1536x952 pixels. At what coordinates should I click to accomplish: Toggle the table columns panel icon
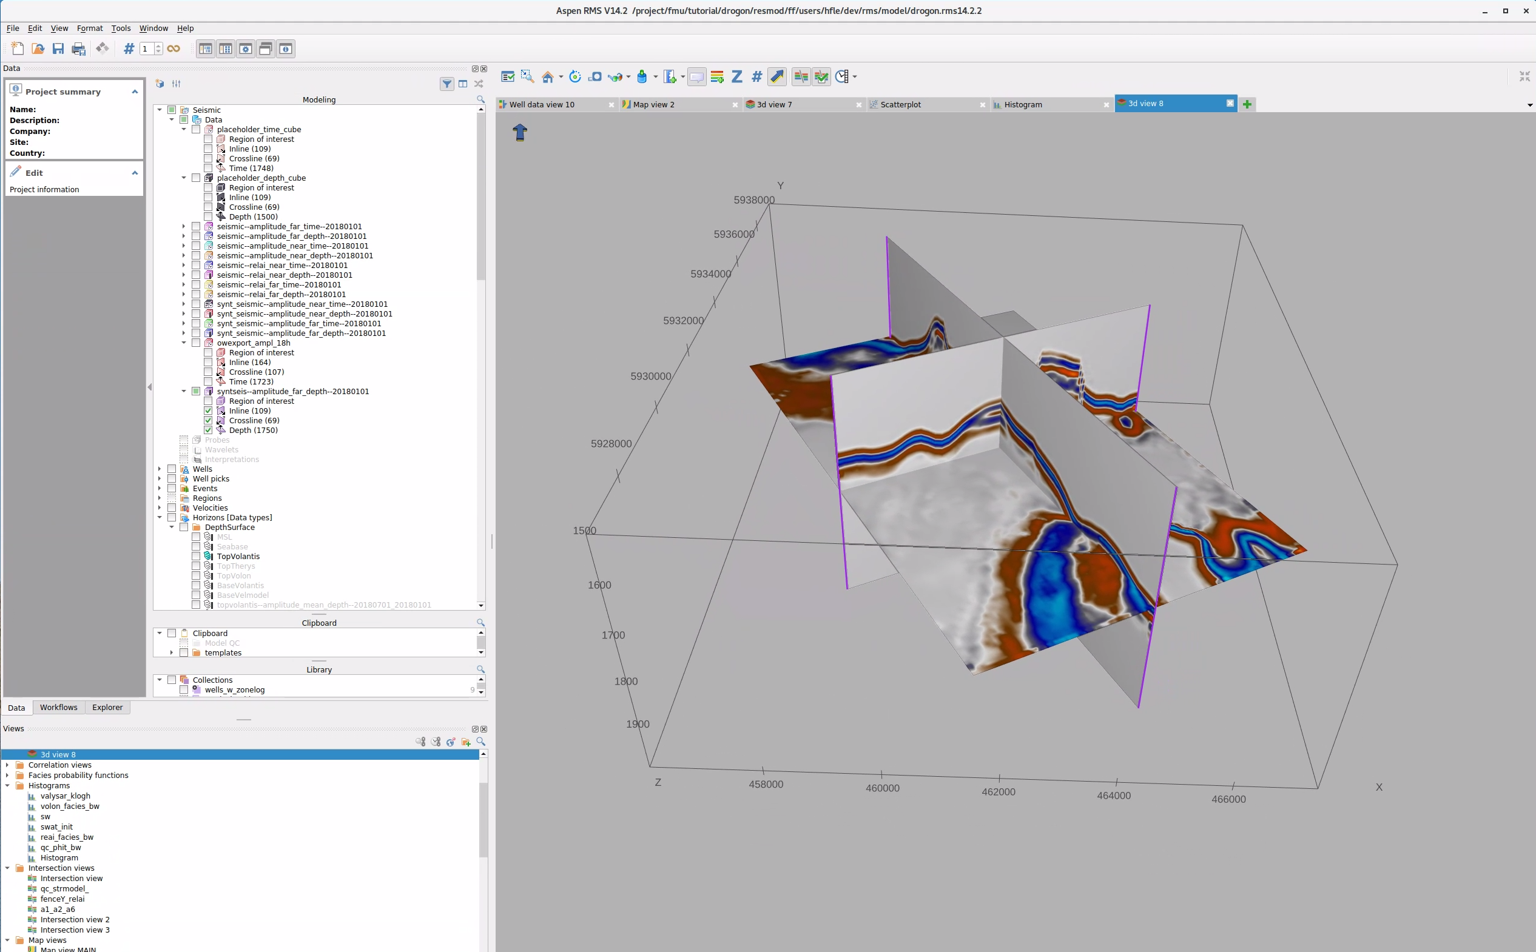click(x=226, y=49)
